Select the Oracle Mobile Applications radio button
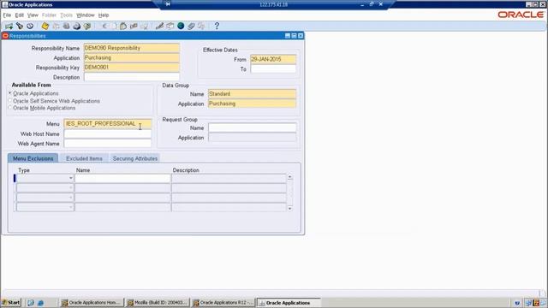 [x=10, y=108]
